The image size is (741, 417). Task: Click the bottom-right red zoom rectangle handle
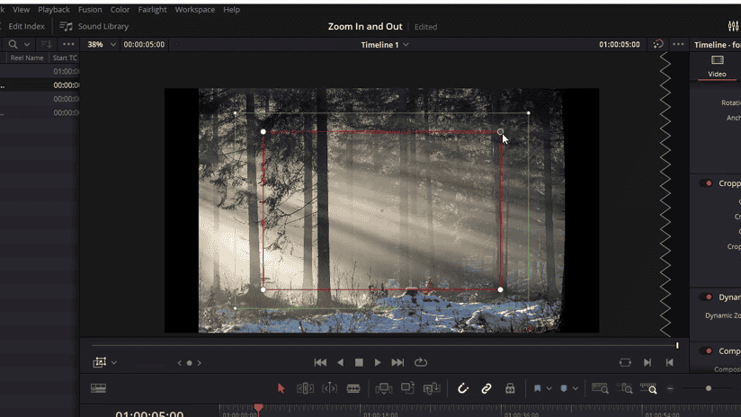(x=501, y=289)
